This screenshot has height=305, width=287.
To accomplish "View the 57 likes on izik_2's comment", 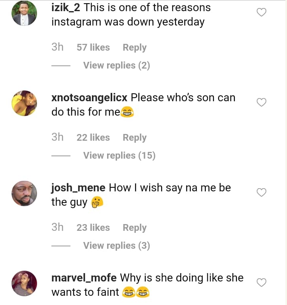I will pyautogui.click(x=93, y=47).
